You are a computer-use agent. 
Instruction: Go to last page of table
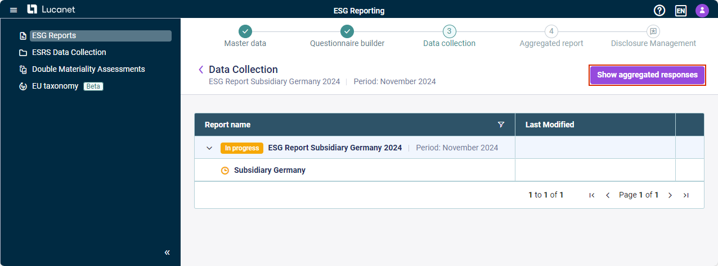pyautogui.click(x=686, y=195)
